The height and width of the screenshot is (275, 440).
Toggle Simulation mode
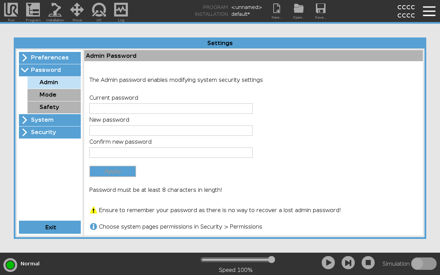(x=423, y=264)
